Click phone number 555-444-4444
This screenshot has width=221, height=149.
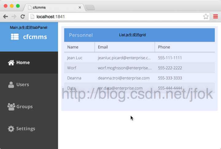(170, 88)
